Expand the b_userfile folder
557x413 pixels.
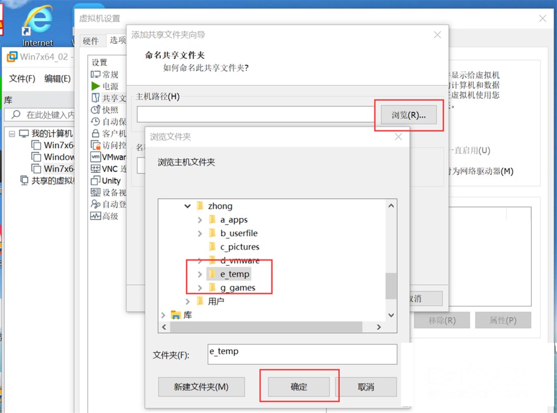click(200, 234)
